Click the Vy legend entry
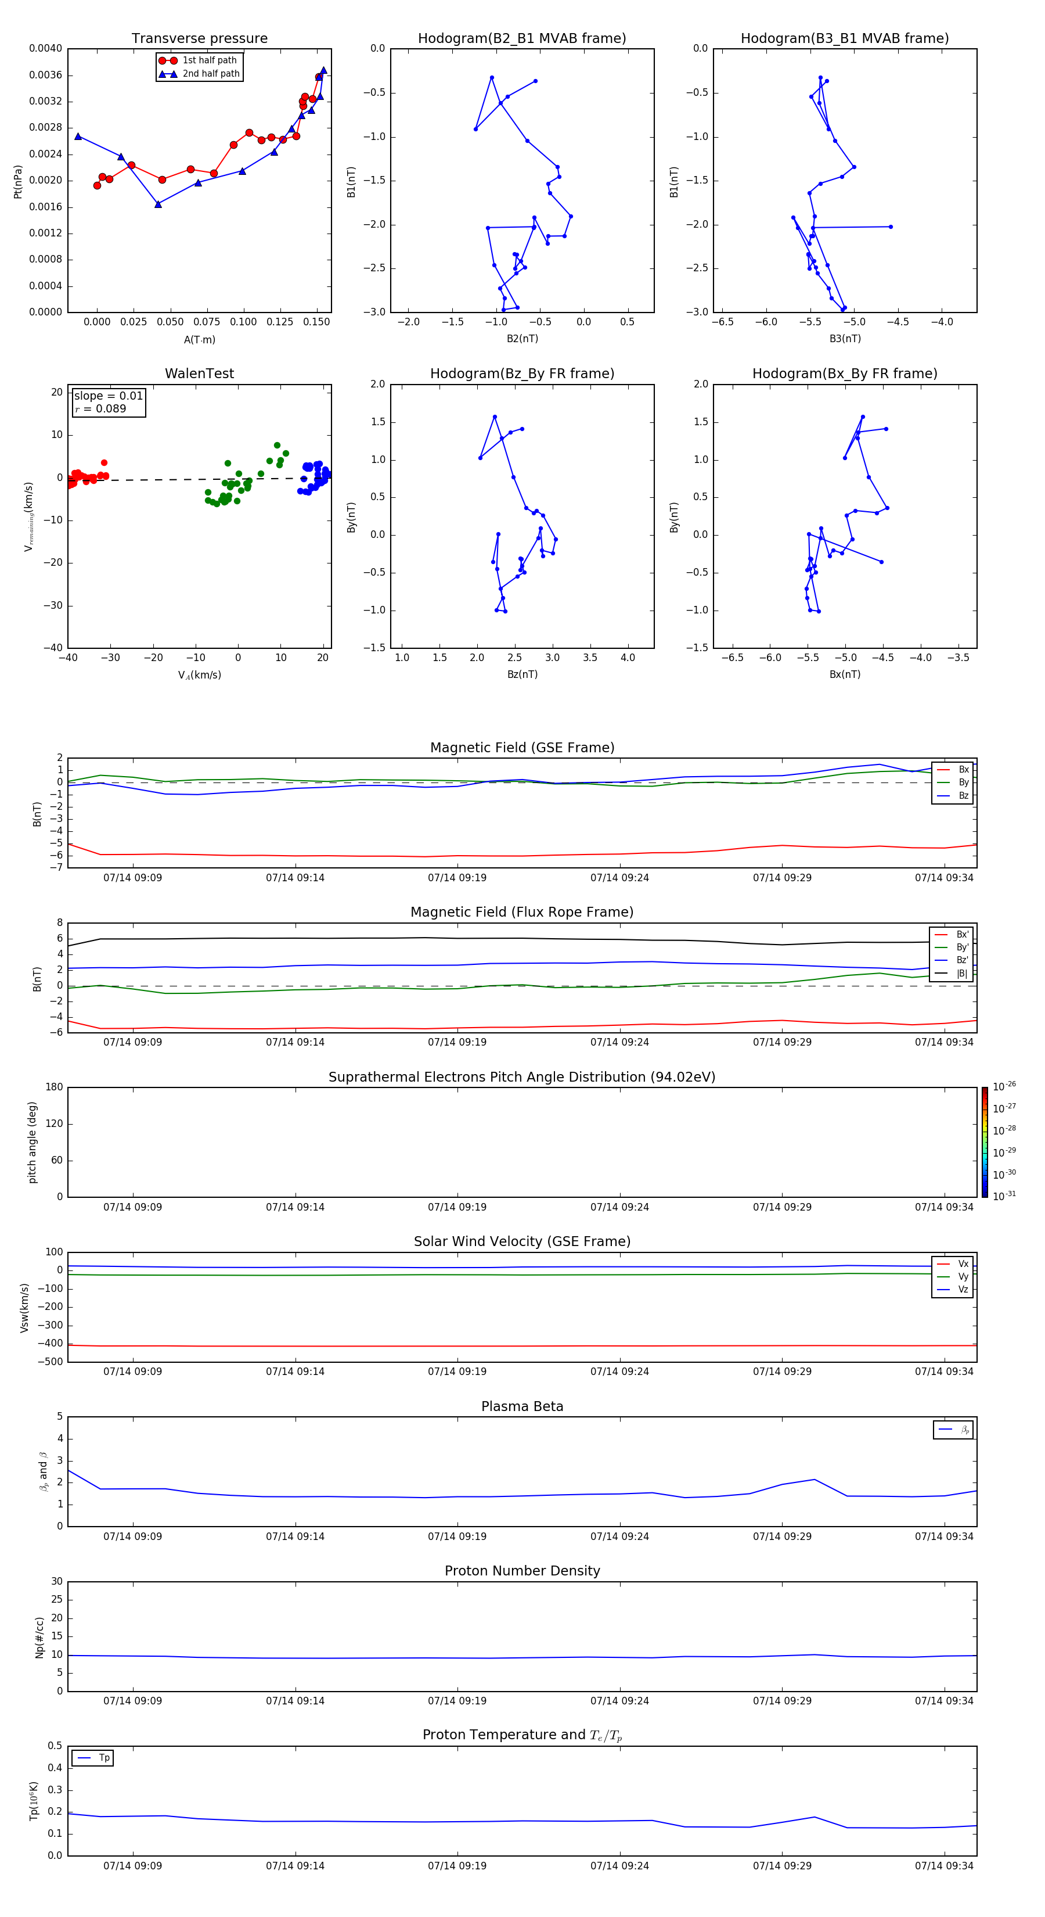This screenshot has width=1045, height=1917. [953, 1276]
